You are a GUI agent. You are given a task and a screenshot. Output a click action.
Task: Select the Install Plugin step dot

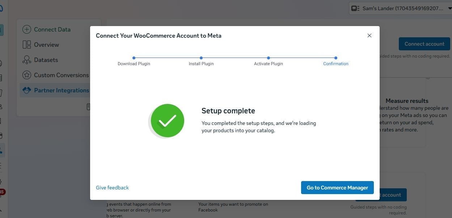pyautogui.click(x=201, y=58)
